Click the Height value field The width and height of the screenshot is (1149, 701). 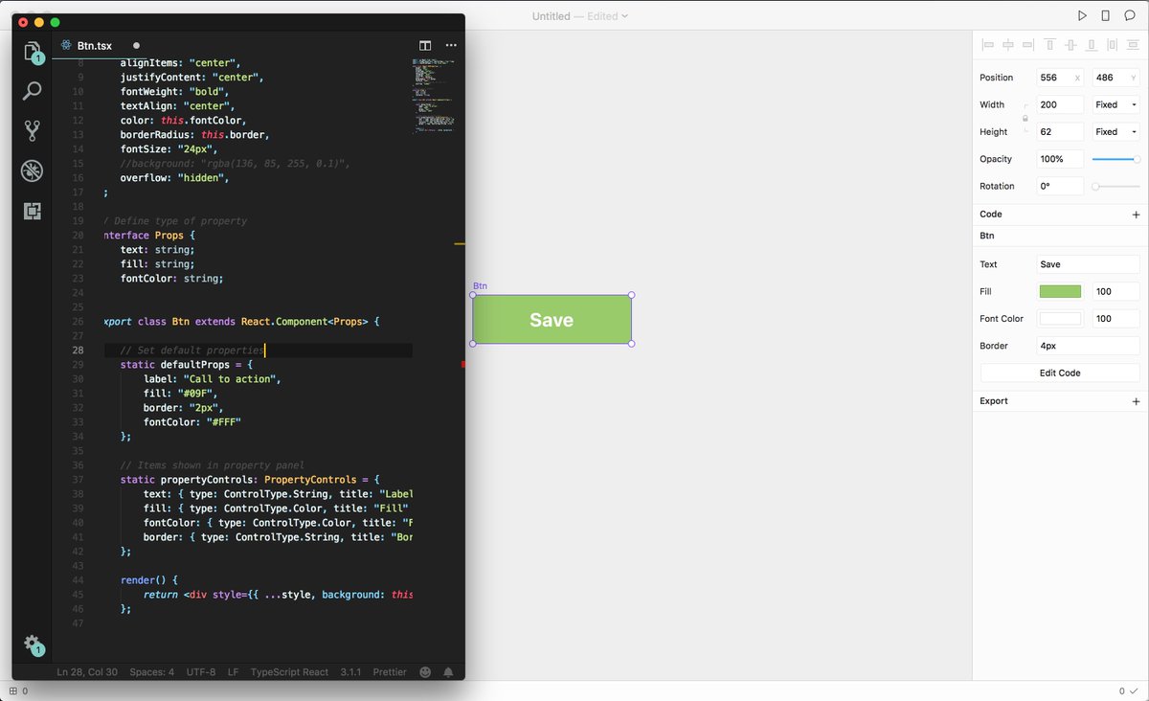[x=1060, y=131]
